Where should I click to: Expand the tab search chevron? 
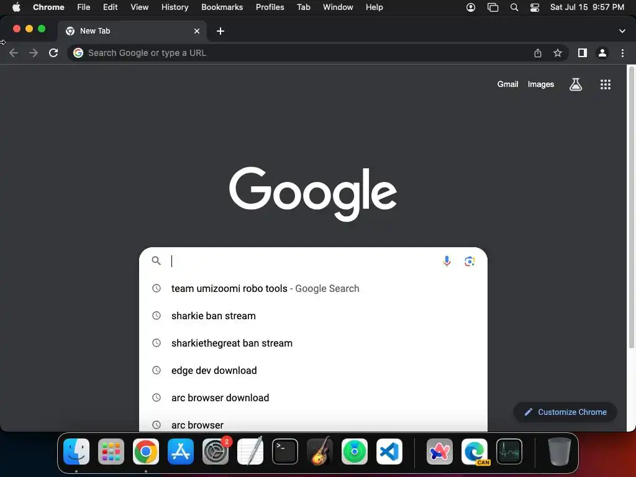[x=622, y=31]
